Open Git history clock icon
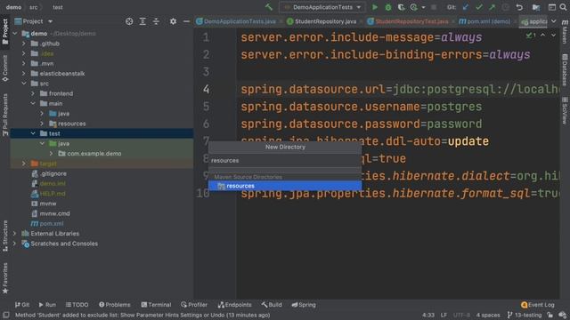 [x=505, y=7]
